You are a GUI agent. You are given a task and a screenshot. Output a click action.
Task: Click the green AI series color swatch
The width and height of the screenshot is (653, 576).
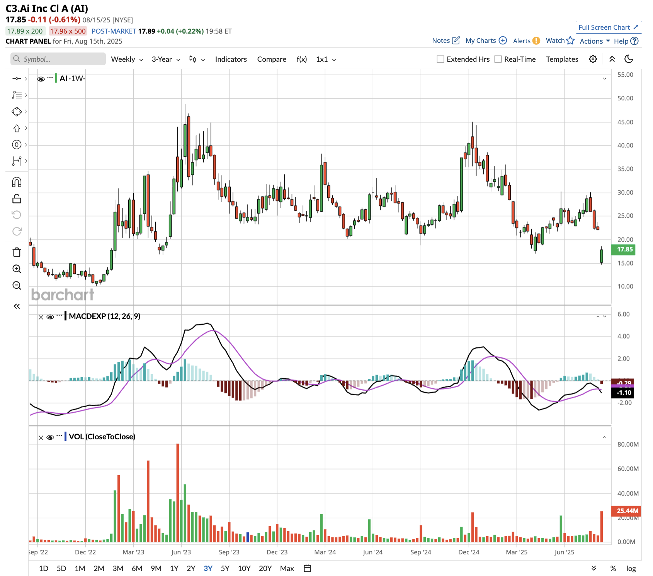(56, 78)
